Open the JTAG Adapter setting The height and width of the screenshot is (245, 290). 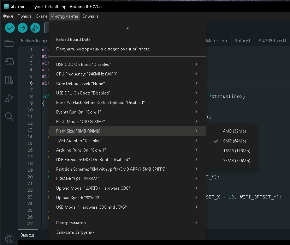click(128, 141)
